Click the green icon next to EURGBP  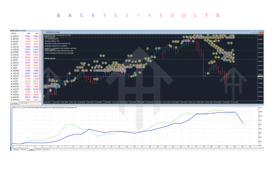click(12, 52)
